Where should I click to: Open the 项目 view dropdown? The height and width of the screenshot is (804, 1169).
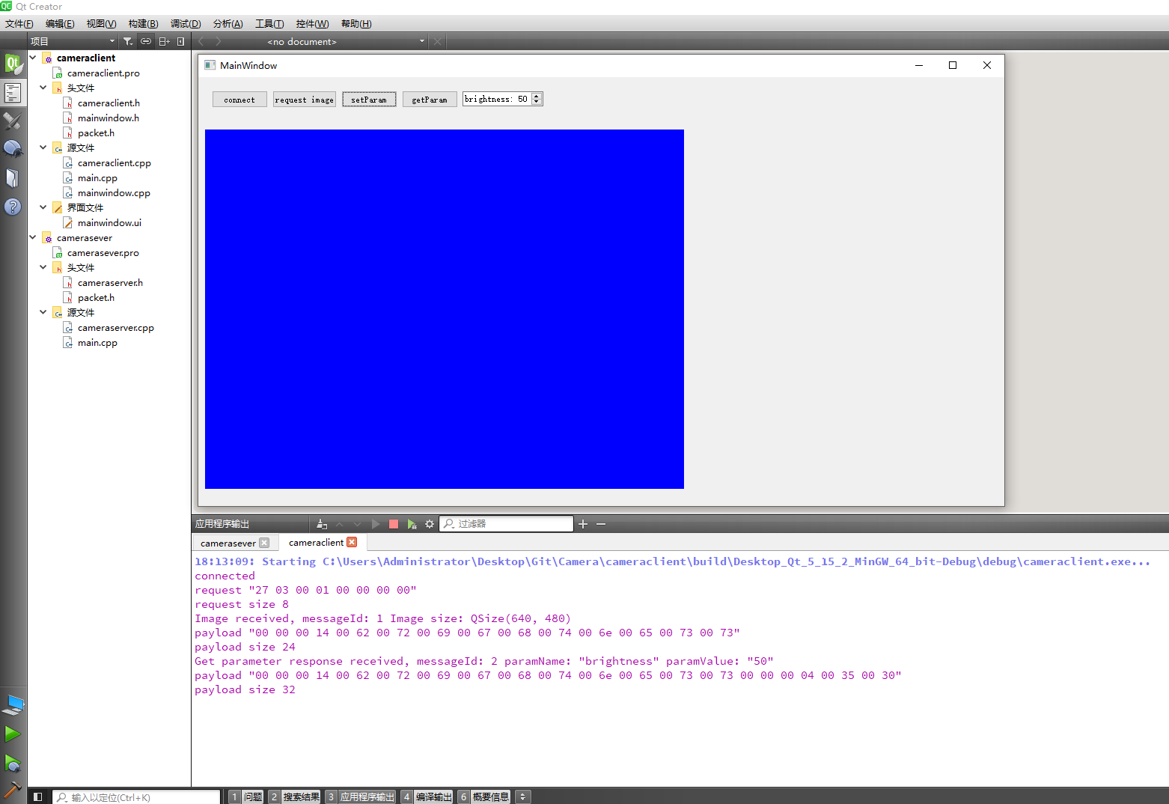(73, 41)
